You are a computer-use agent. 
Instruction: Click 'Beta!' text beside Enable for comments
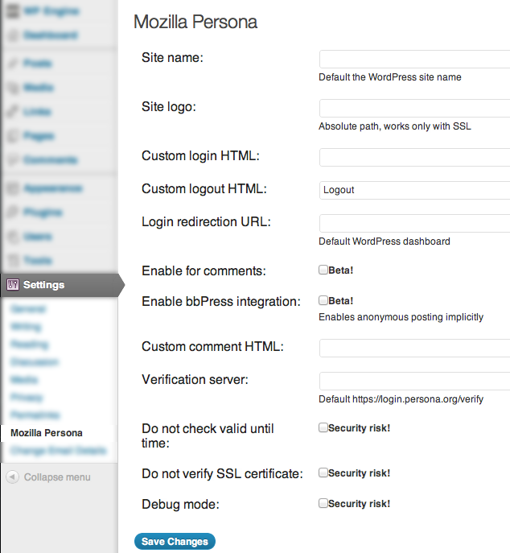click(341, 270)
